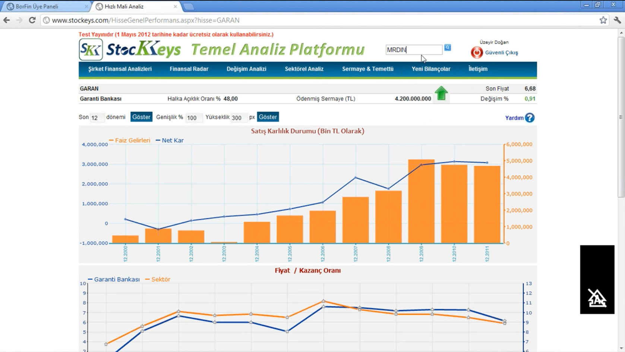Click the green up arrow price indicator
Viewport: 625px width, 352px height.
tap(441, 93)
